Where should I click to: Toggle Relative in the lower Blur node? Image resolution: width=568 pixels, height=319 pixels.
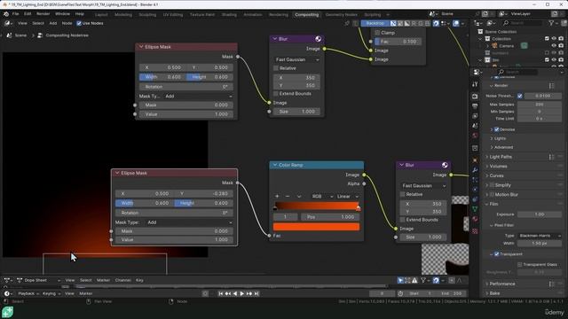click(x=402, y=194)
